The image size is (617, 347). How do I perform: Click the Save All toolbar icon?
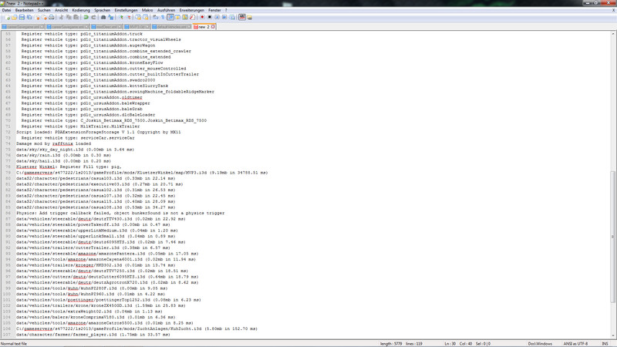[x=29, y=17]
